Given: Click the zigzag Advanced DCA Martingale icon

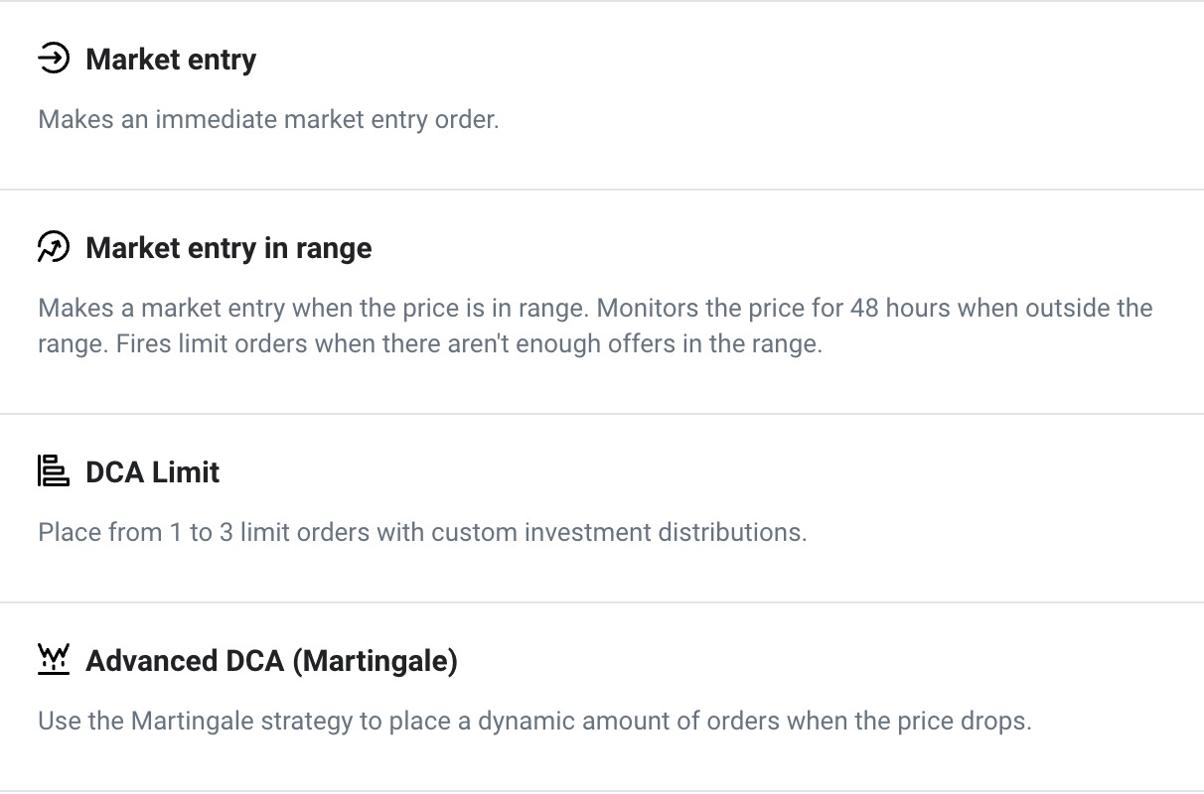Looking at the screenshot, I should (x=54, y=660).
